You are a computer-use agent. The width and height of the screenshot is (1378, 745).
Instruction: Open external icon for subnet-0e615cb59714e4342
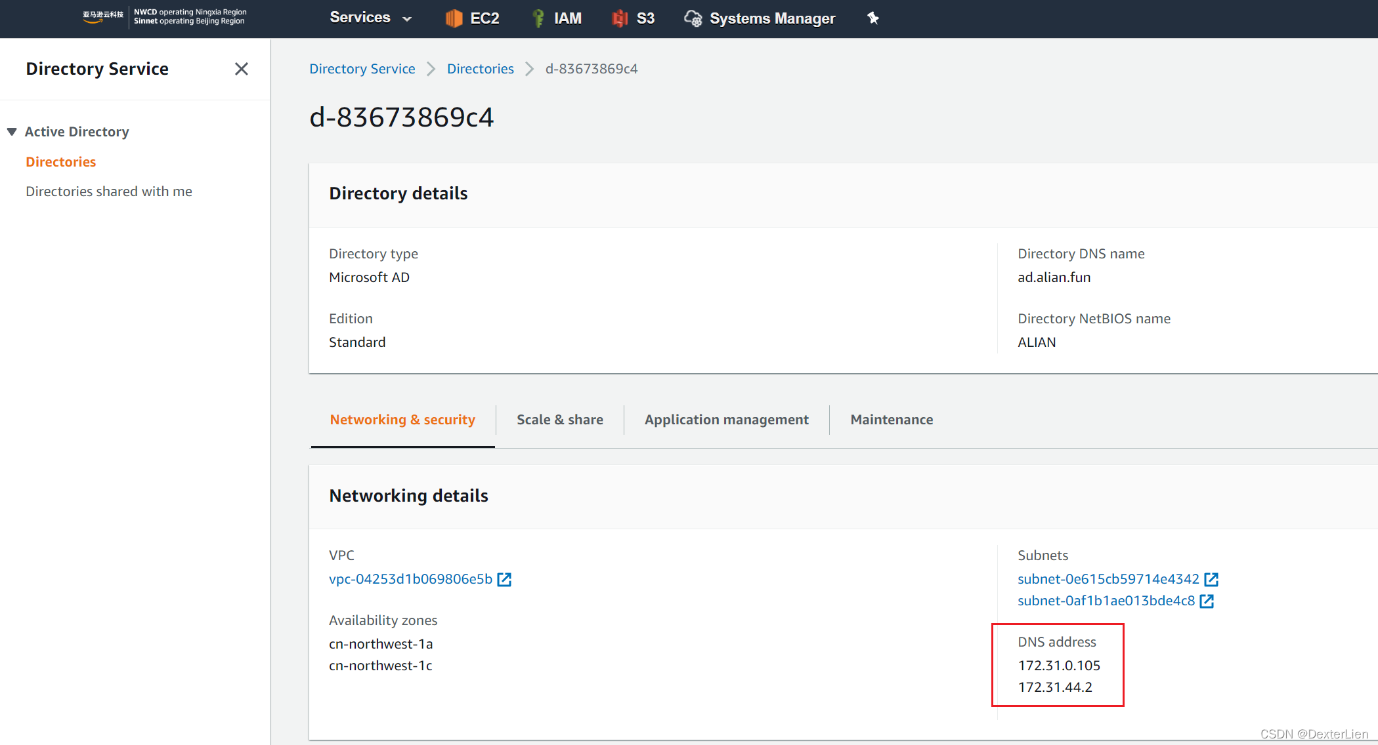(x=1211, y=580)
